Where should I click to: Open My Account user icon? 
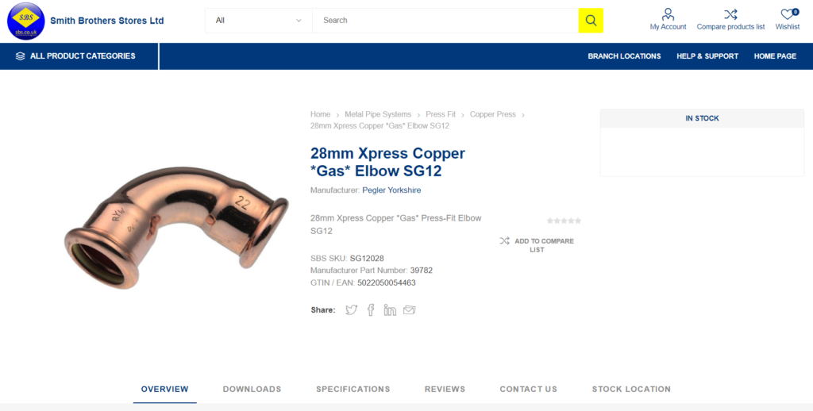668,14
